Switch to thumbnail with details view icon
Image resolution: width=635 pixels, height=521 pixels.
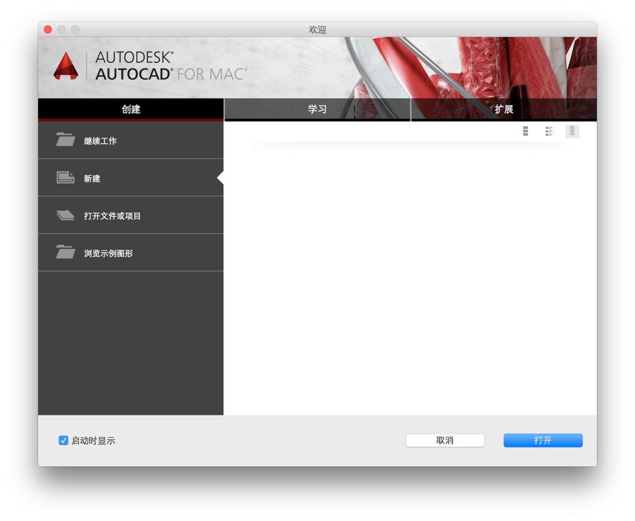point(548,131)
